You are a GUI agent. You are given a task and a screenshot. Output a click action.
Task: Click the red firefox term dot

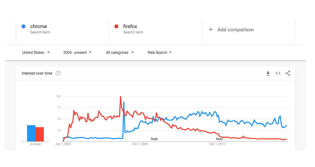point(116,26)
